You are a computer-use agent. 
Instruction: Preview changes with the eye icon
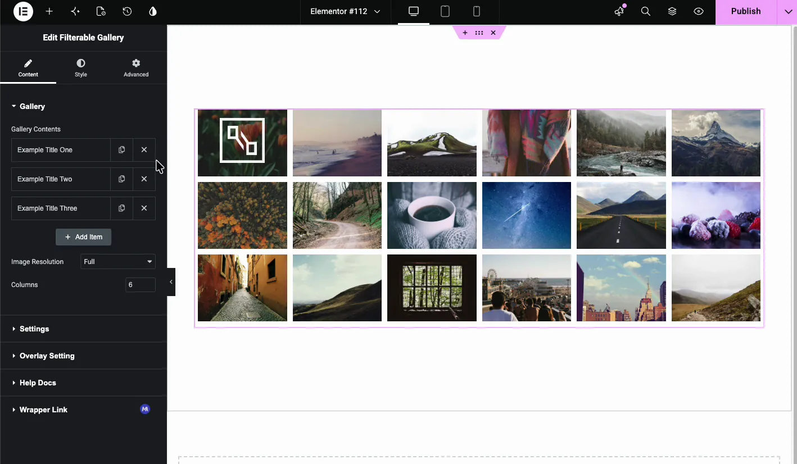coord(699,11)
